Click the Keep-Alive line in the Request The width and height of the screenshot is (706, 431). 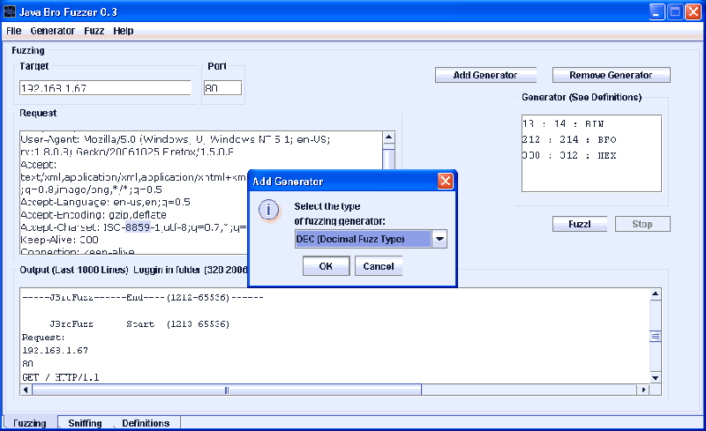59,240
